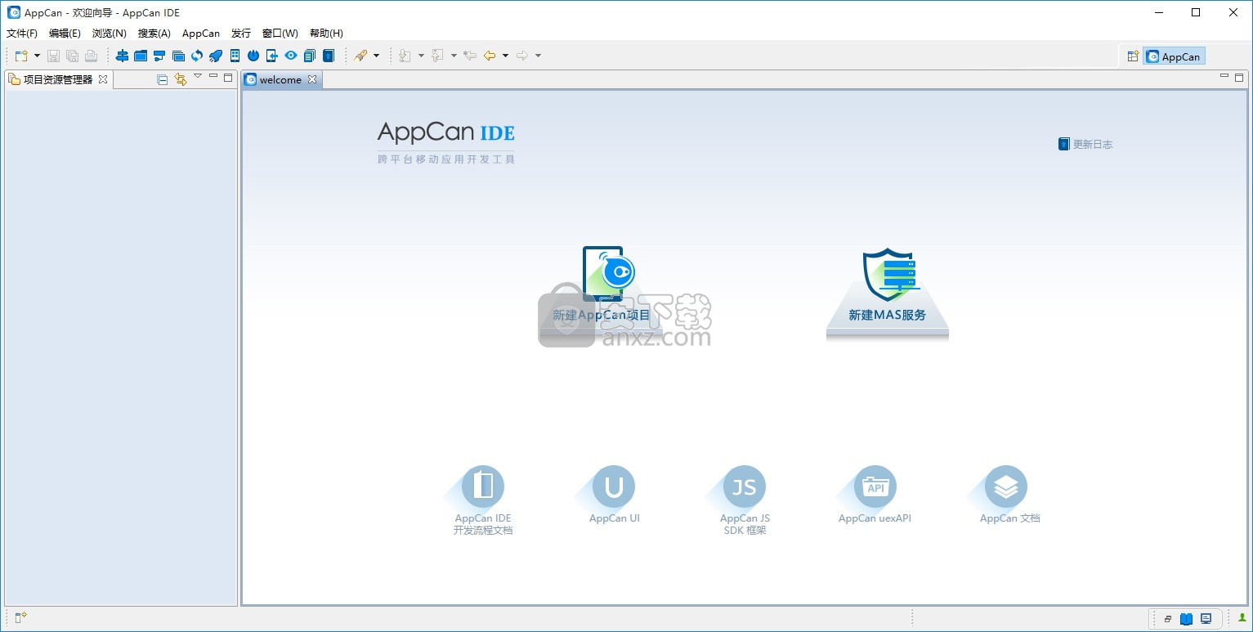
Task: Click the blue circular sync arrows icon
Action: [x=197, y=56]
